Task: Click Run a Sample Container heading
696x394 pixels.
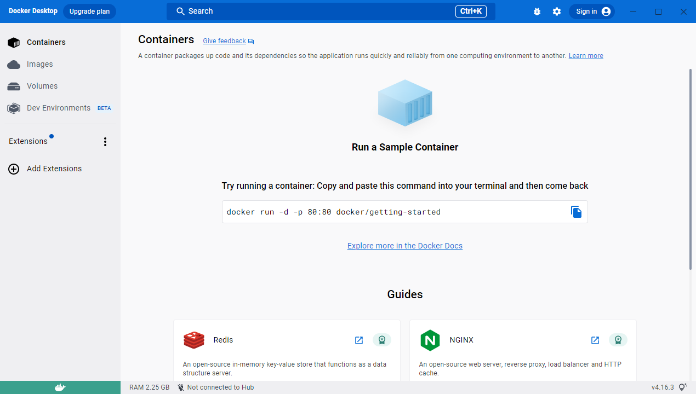Action: (x=405, y=147)
